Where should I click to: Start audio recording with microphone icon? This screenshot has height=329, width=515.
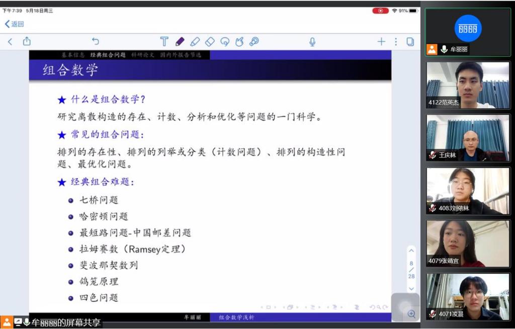(312, 42)
